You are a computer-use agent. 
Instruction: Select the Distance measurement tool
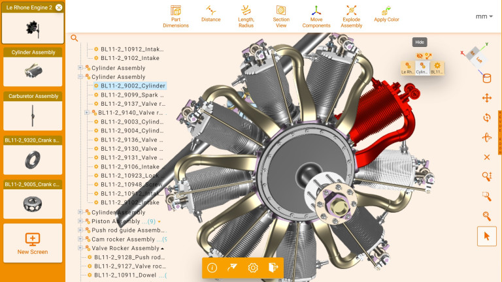tap(210, 14)
